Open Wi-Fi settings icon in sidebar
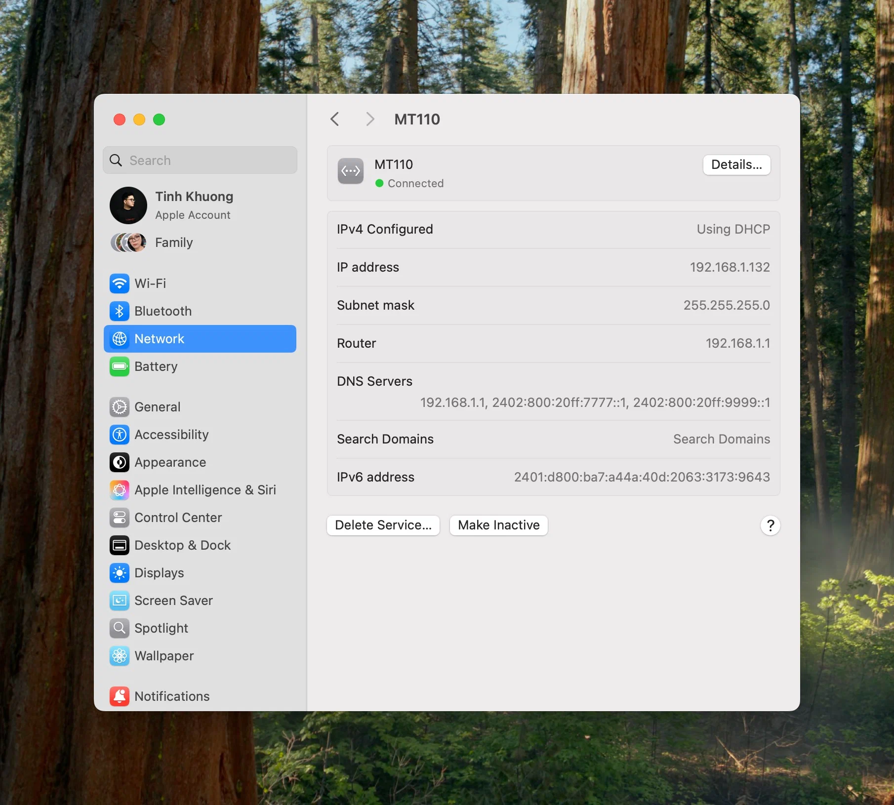 [120, 283]
